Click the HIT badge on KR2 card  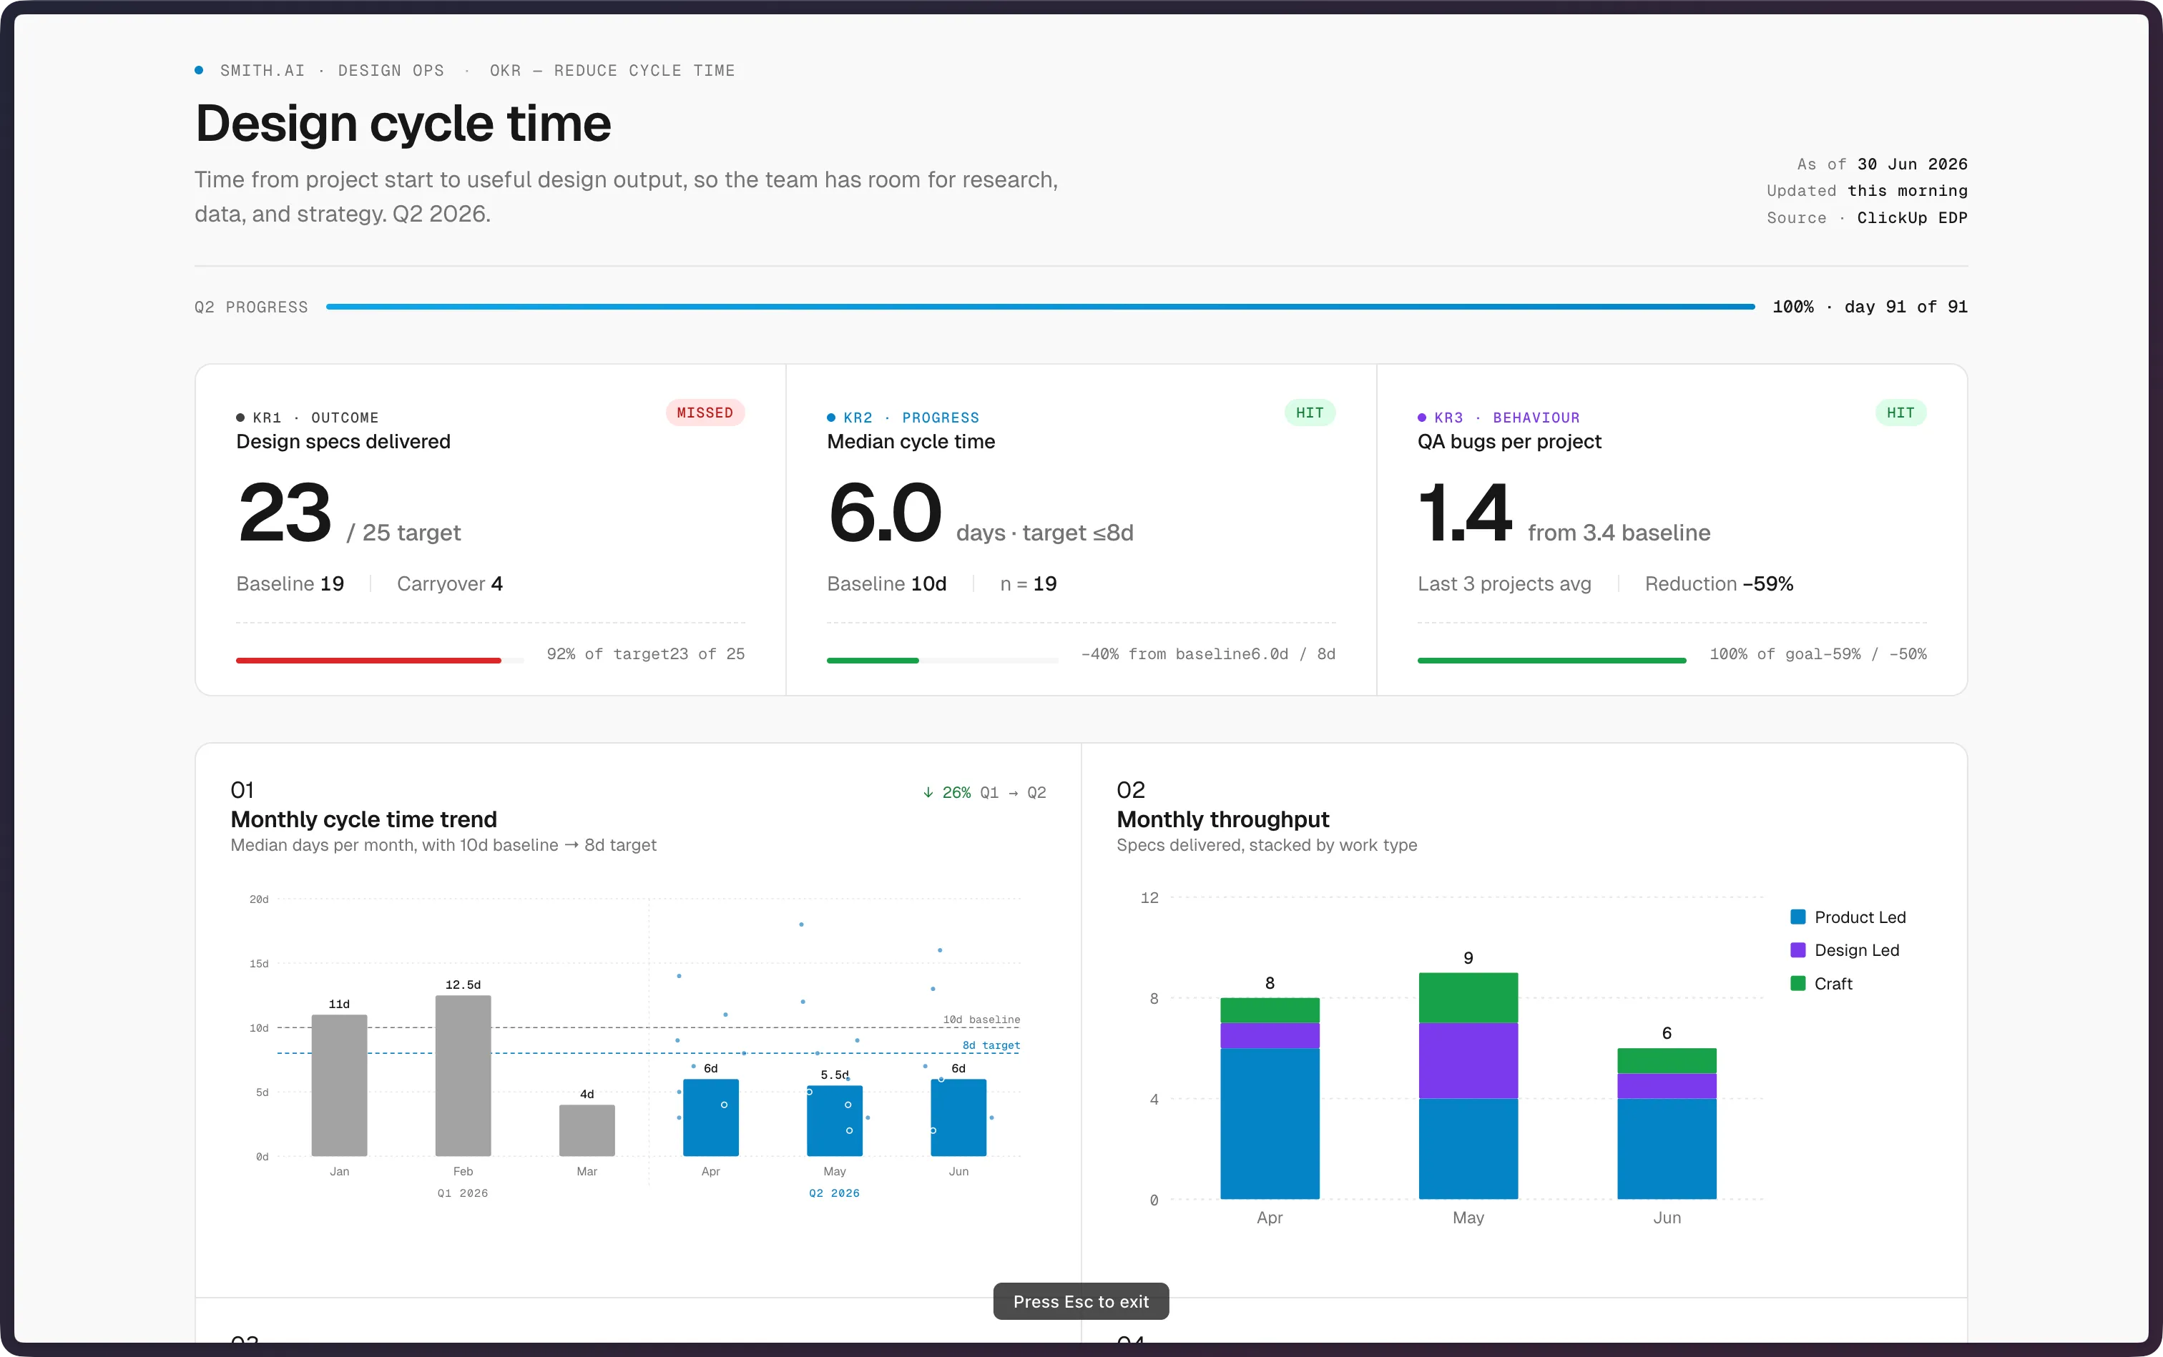[x=1309, y=413]
